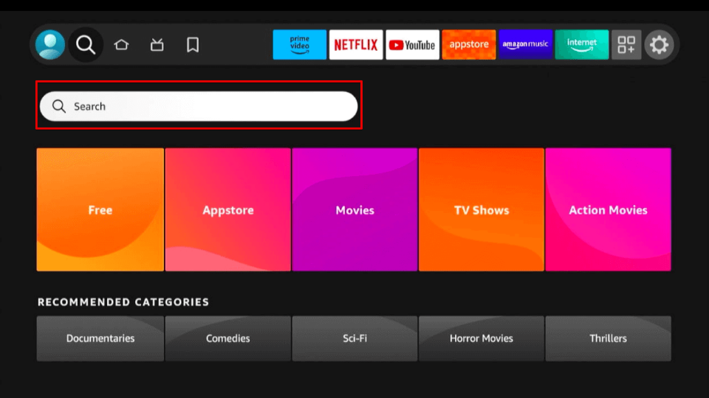Pick the Sci-Fi category
The height and width of the screenshot is (398, 709).
click(x=354, y=338)
